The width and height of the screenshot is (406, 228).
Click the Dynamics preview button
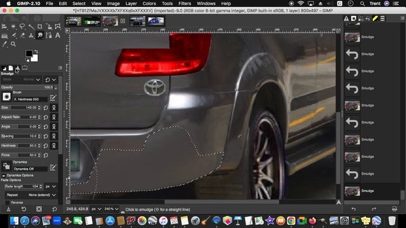[x=6, y=166]
